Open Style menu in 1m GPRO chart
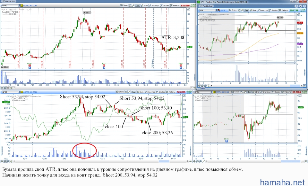Image resolution: width=308 pixels, height=186 pixels. click(x=140, y=92)
